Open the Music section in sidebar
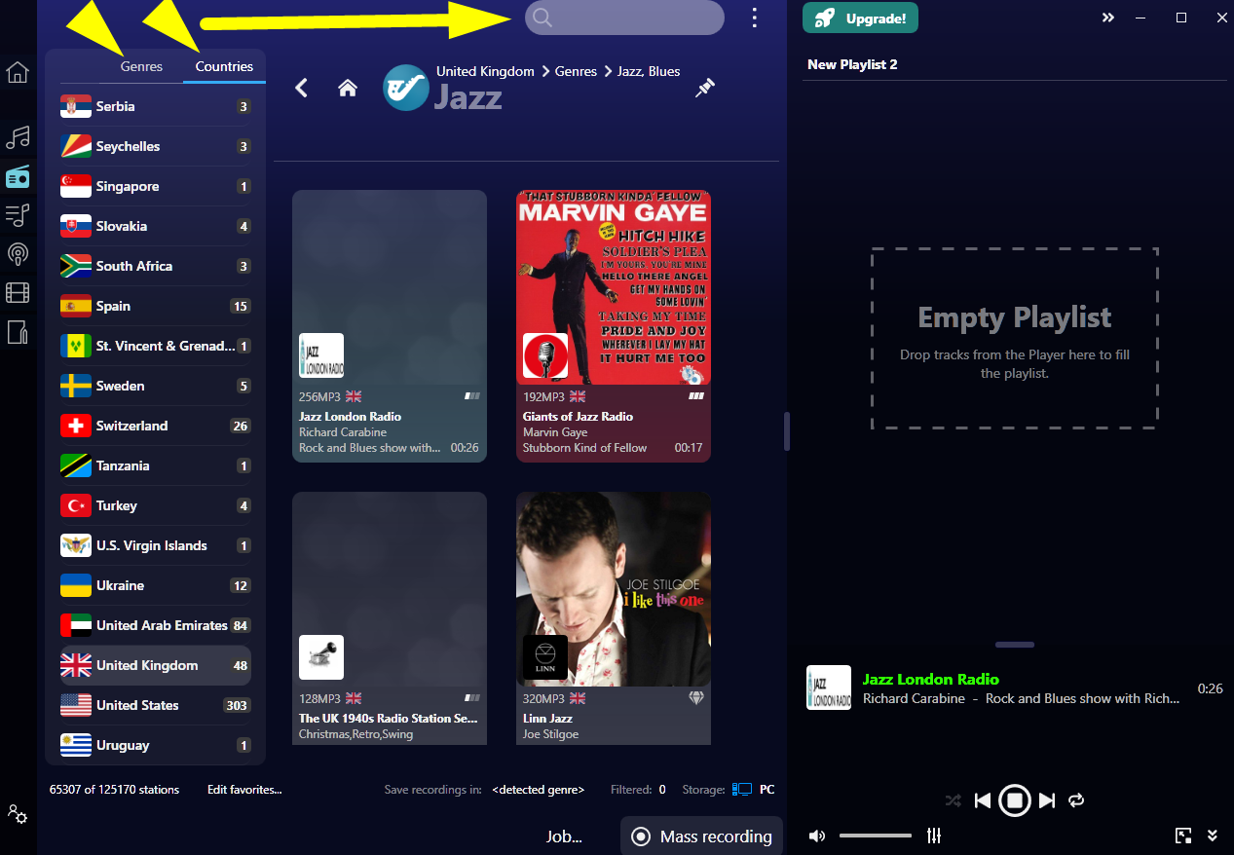1234x855 pixels. [18, 136]
